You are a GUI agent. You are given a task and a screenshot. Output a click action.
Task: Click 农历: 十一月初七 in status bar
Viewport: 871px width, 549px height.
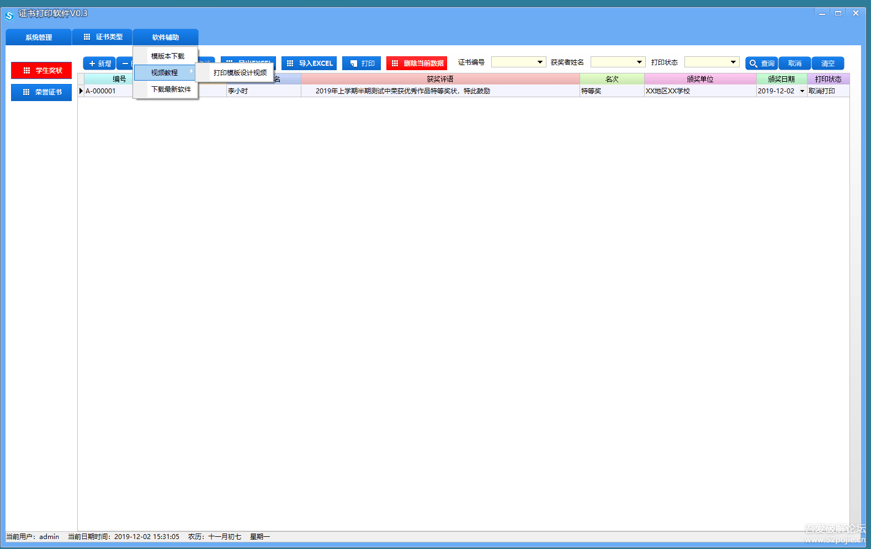215,537
